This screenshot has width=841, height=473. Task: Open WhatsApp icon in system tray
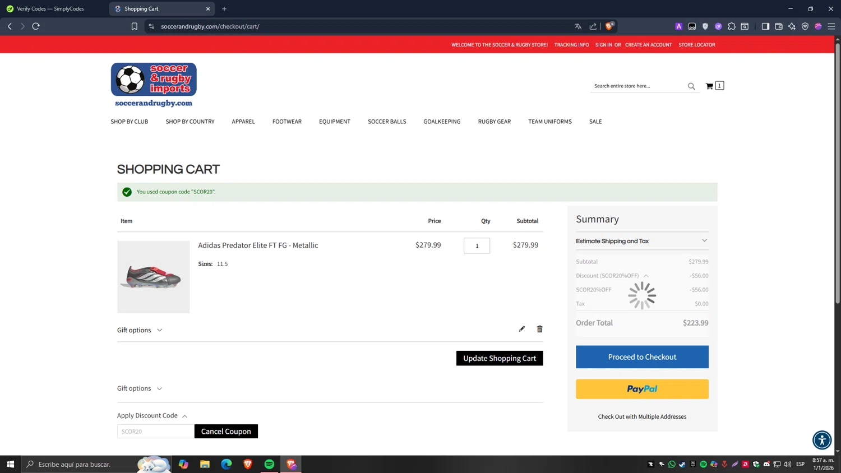click(672, 464)
